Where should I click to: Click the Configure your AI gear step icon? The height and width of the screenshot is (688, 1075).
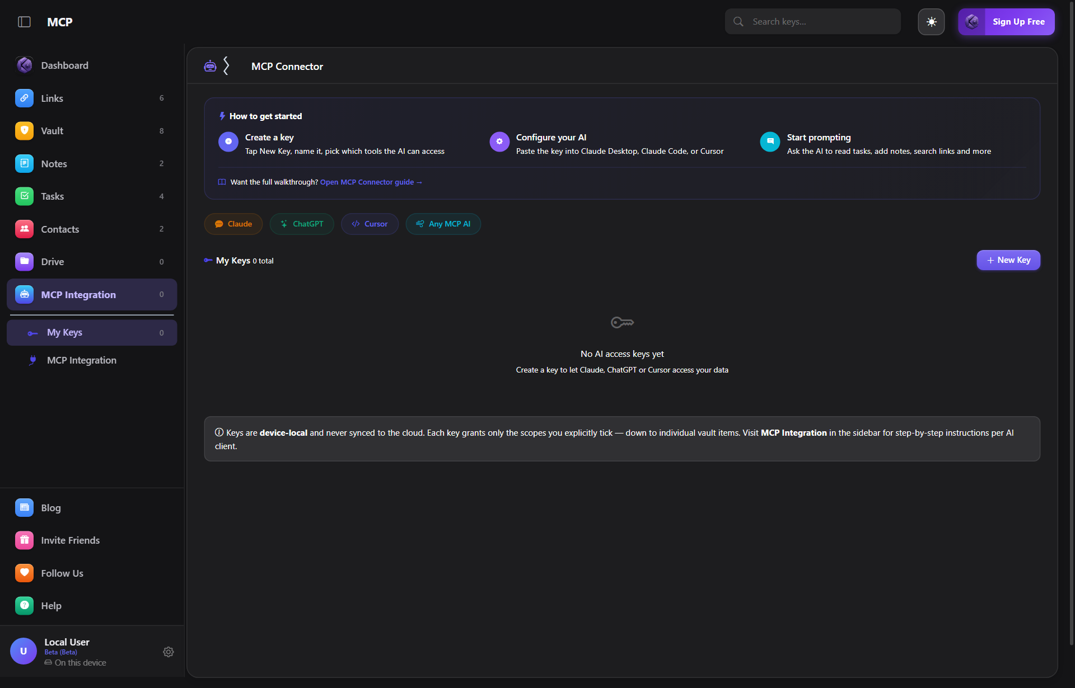[x=499, y=142]
